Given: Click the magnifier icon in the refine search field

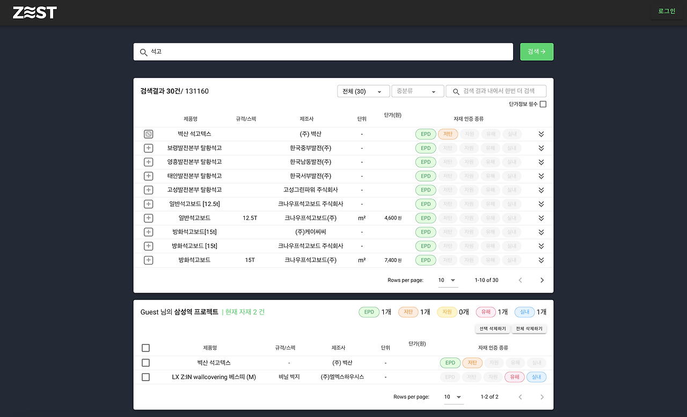Looking at the screenshot, I should tap(456, 91).
